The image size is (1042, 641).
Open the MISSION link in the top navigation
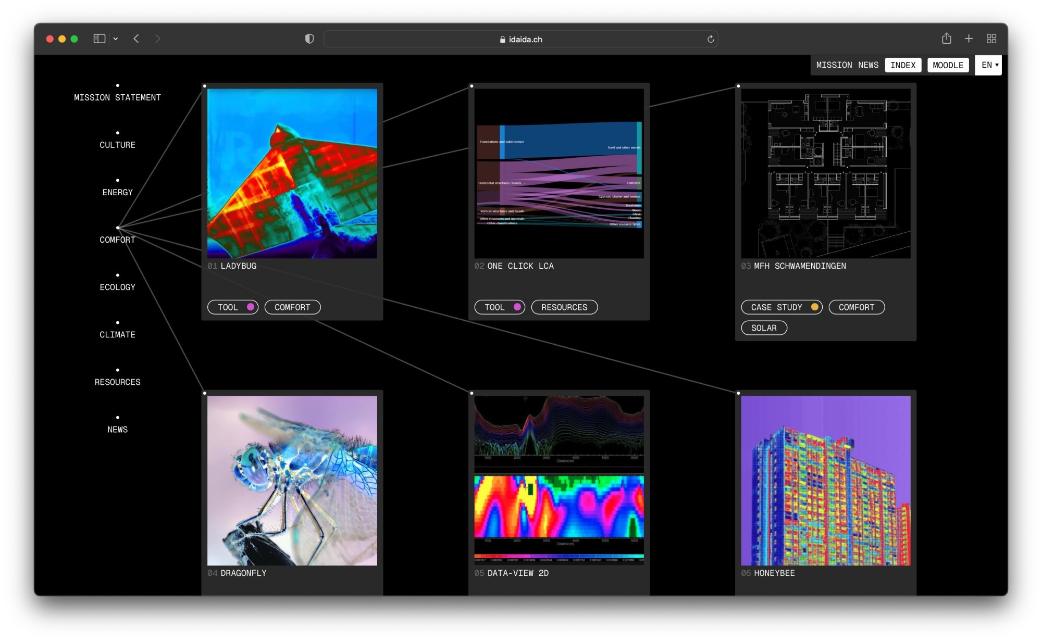tap(834, 65)
